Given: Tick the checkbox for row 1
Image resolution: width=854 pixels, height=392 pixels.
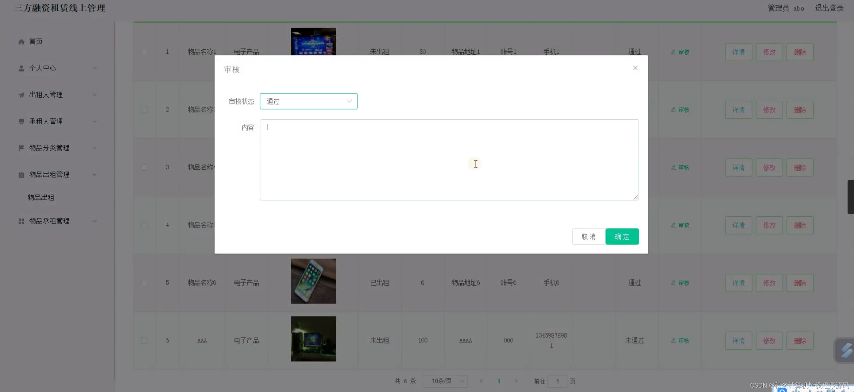Looking at the screenshot, I should point(144,52).
